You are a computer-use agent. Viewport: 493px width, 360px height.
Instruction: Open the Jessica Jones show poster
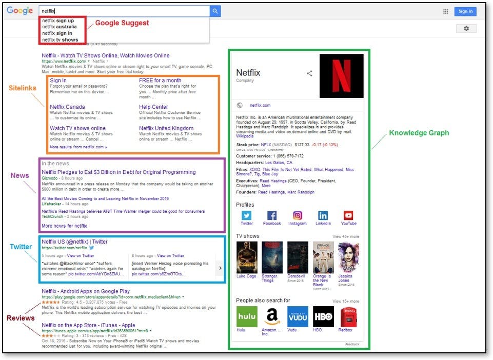pyautogui.click(x=349, y=257)
